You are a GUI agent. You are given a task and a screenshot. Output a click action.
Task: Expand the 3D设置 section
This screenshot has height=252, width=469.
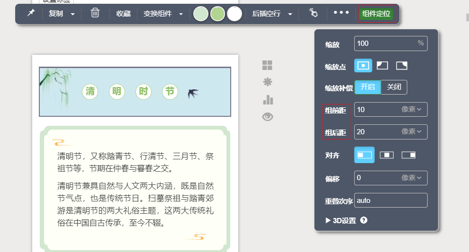pyautogui.click(x=341, y=221)
